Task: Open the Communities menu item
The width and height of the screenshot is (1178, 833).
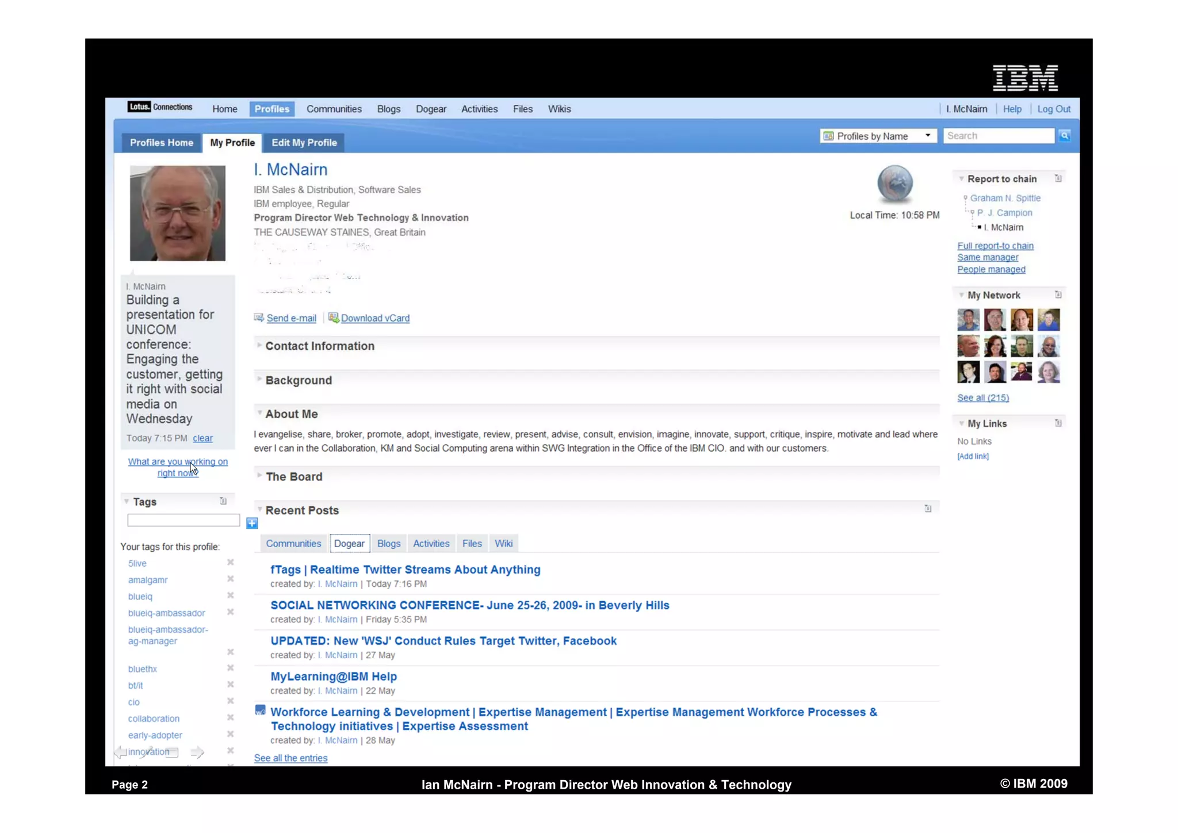Action: pyautogui.click(x=334, y=109)
